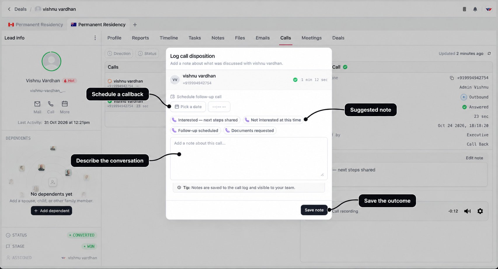Image resolution: width=498 pixels, height=269 pixels.
Task: Open the WON stage dropdown
Action: coord(89,246)
